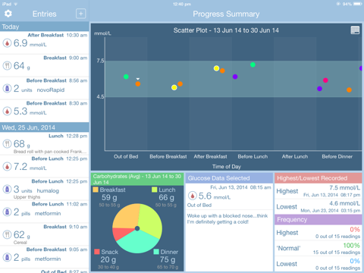
Task: Tap the Highest/Lowest Recorded header
Action: pos(318,178)
